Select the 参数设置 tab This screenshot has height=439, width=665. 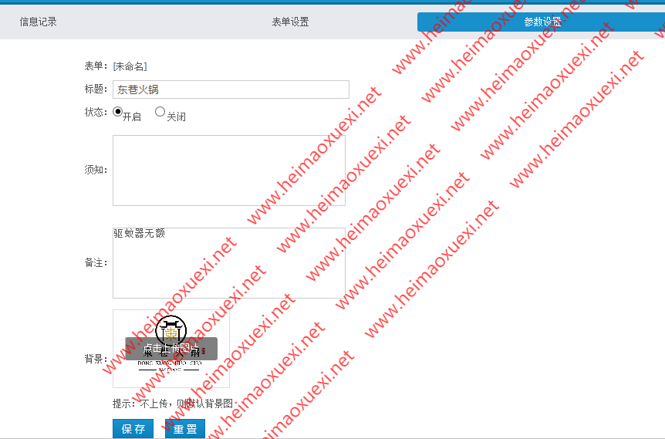(x=542, y=22)
